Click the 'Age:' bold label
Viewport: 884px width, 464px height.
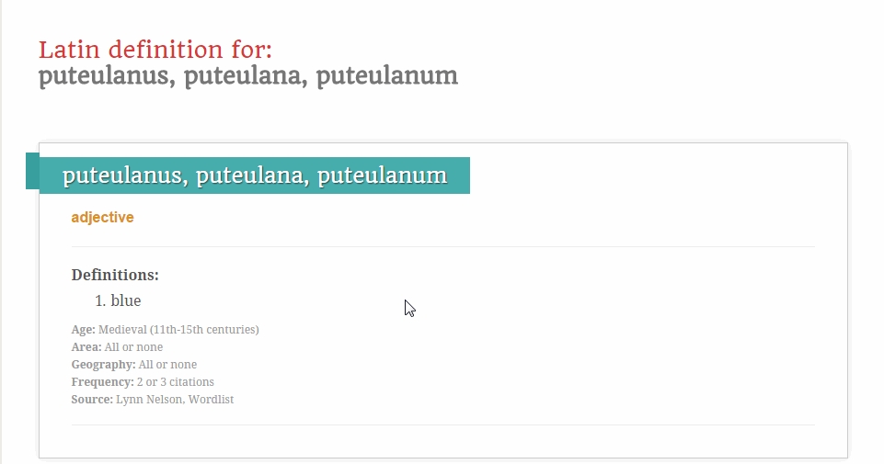pyautogui.click(x=84, y=330)
